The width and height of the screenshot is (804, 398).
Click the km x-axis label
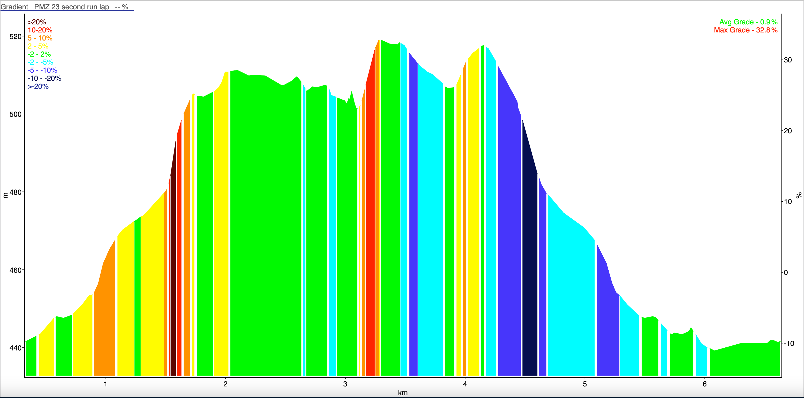click(x=403, y=393)
